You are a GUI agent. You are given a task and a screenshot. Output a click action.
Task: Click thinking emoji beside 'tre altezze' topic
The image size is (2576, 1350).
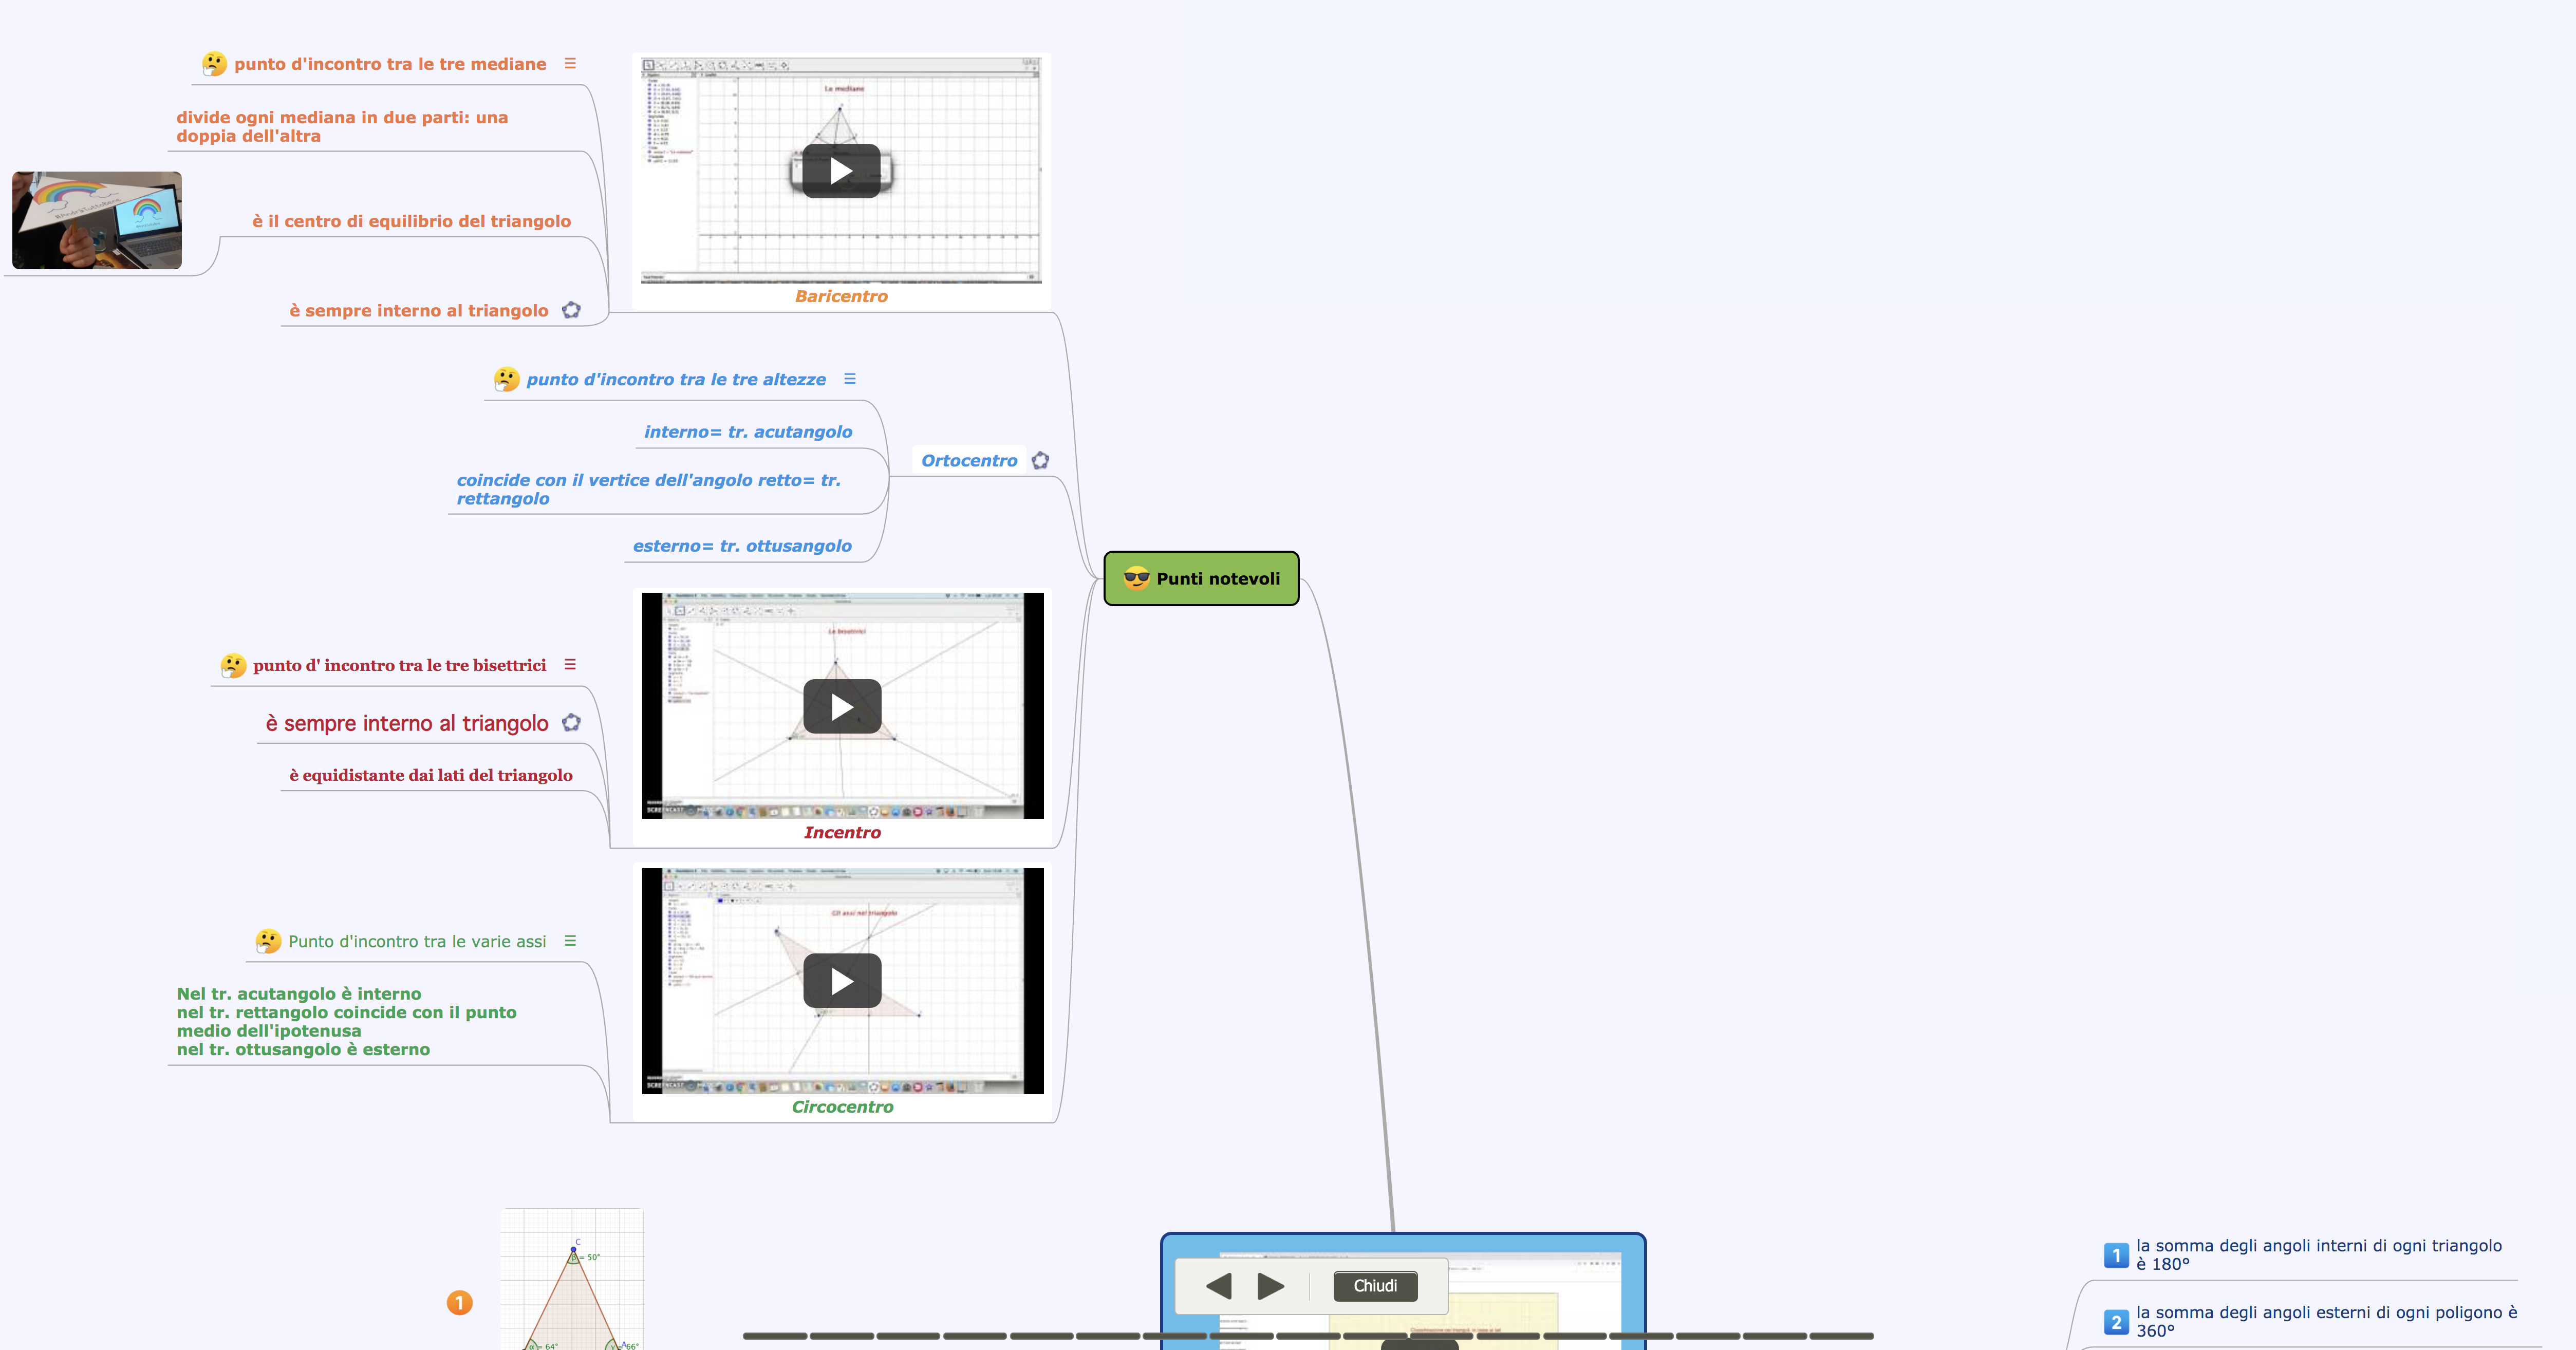507,379
